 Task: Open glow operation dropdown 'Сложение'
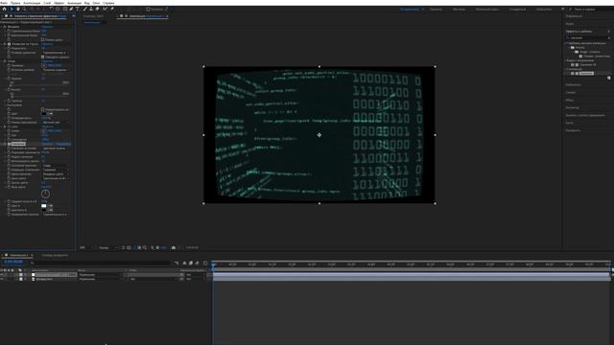point(56,170)
